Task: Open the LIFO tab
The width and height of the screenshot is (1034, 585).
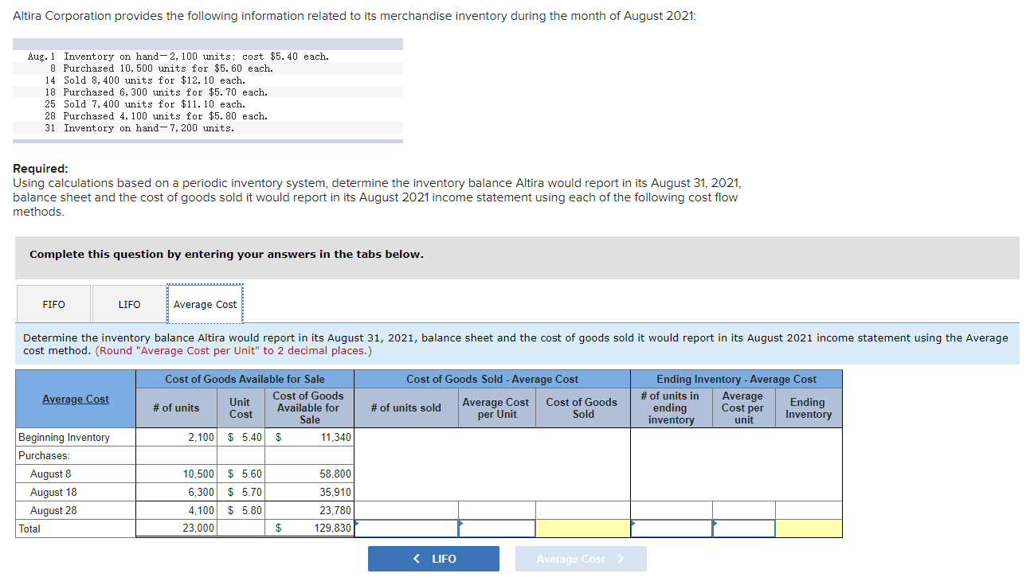Action: click(129, 304)
